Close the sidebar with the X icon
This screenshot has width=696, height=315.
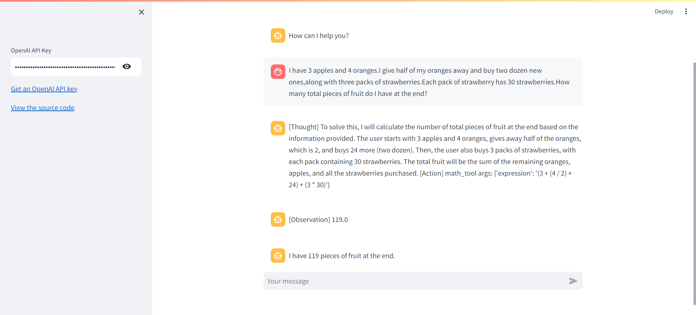[x=141, y=12]
